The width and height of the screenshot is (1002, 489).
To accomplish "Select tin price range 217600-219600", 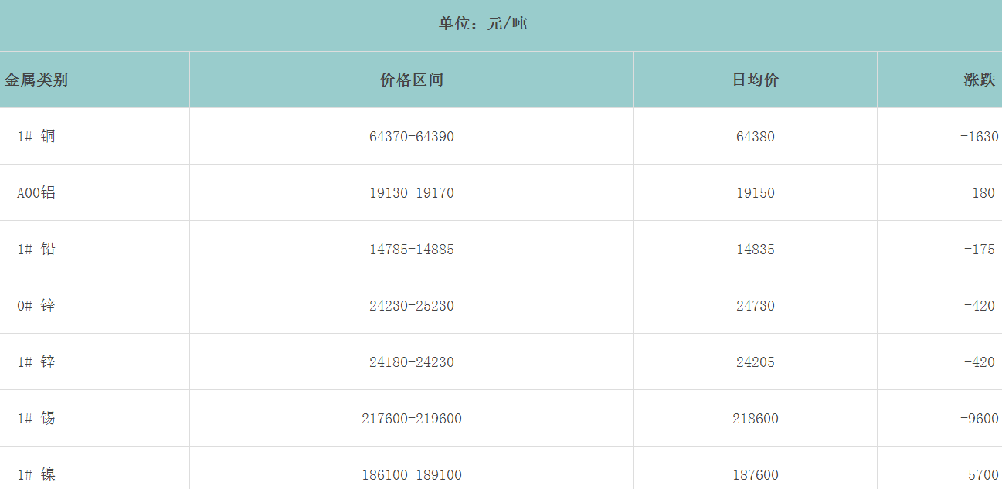I will pyautogui.click(x=412, y=419).
